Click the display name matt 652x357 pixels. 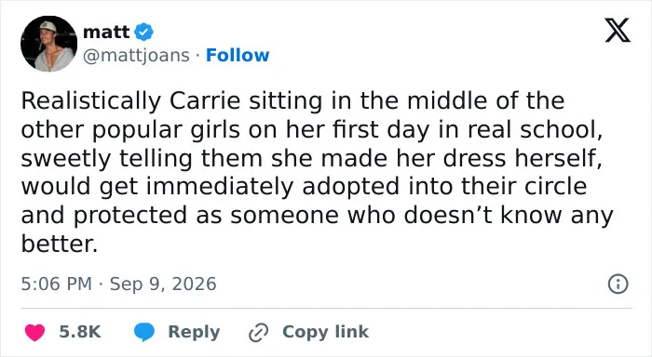click(x=106, y=32)
